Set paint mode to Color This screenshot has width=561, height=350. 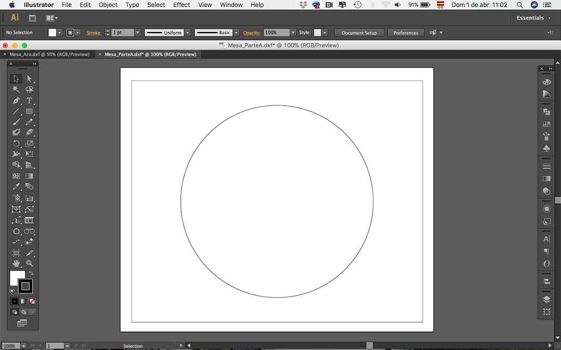[x=15, y=301]
